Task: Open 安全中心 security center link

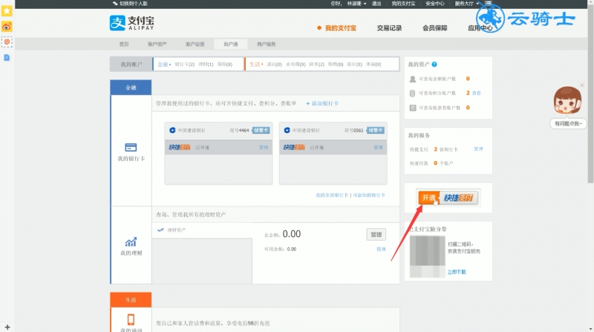Action: tap(434, 4)
